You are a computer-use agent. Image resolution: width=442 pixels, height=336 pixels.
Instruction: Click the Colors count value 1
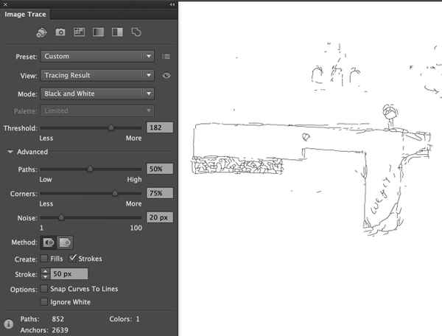coord(138,319)
